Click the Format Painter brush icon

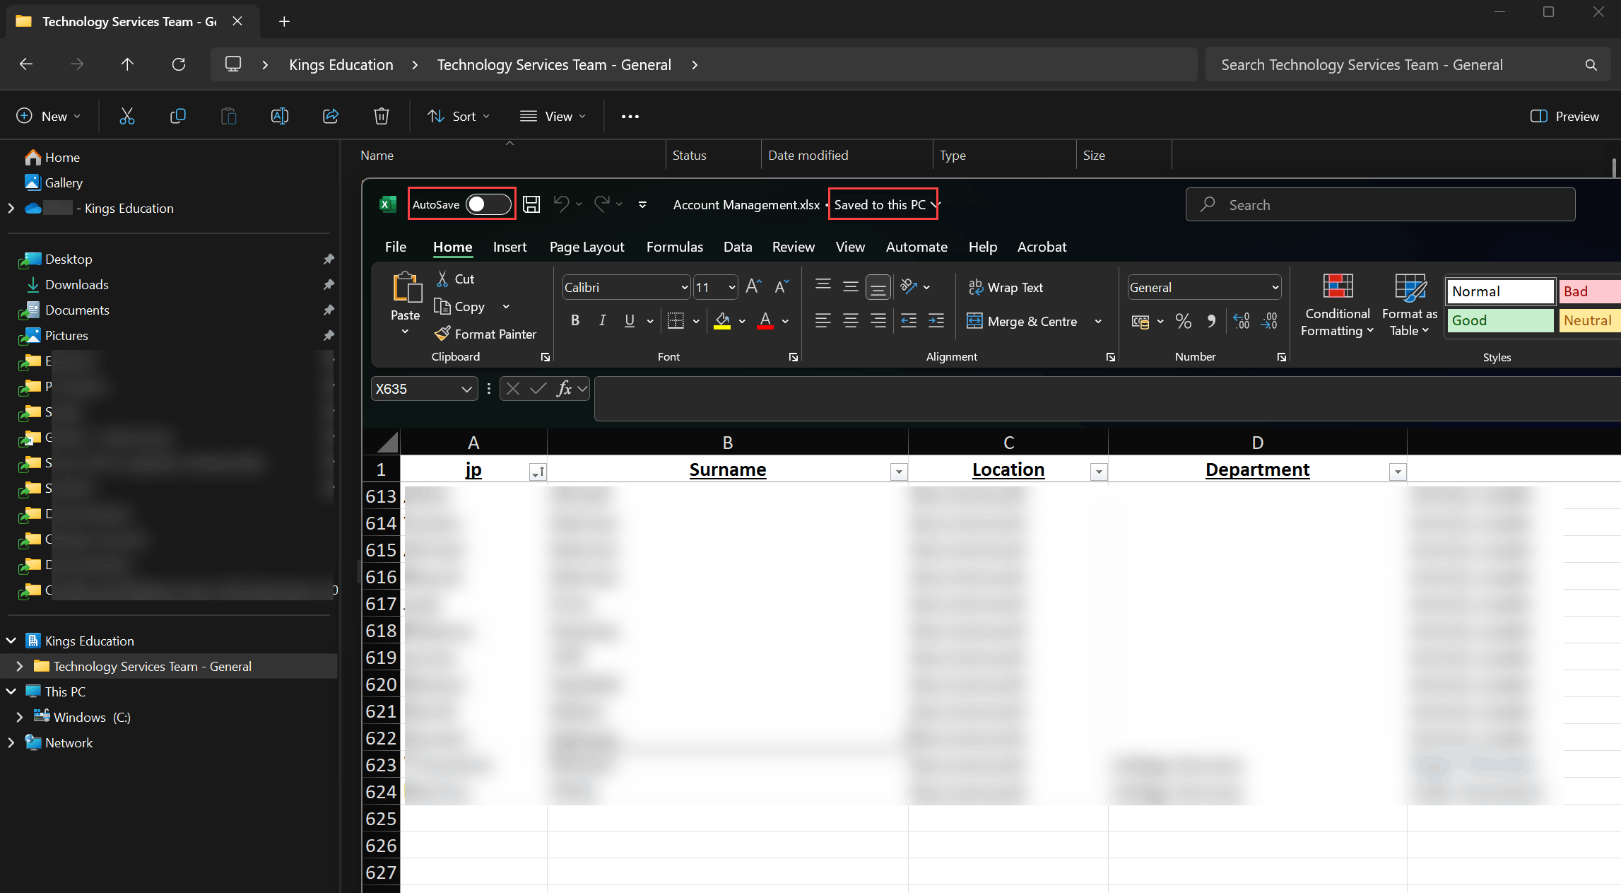[443, 334]
